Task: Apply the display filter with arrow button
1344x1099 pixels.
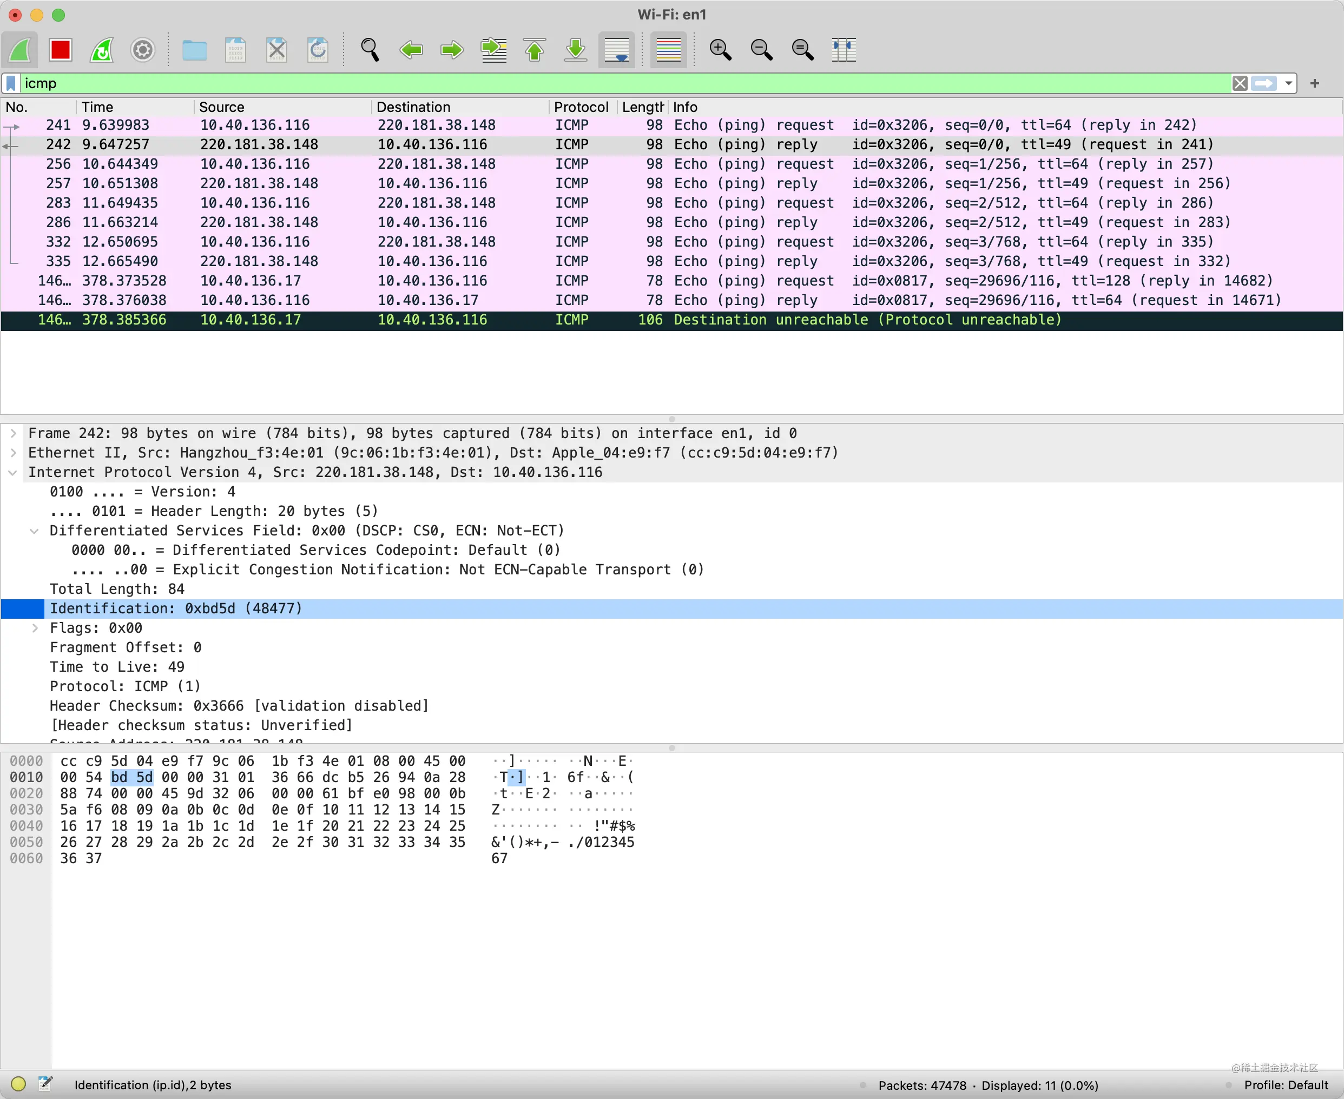Action: 1264,83
